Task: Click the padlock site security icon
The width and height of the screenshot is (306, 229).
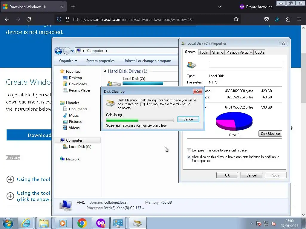Action: (x=68, y=19)
